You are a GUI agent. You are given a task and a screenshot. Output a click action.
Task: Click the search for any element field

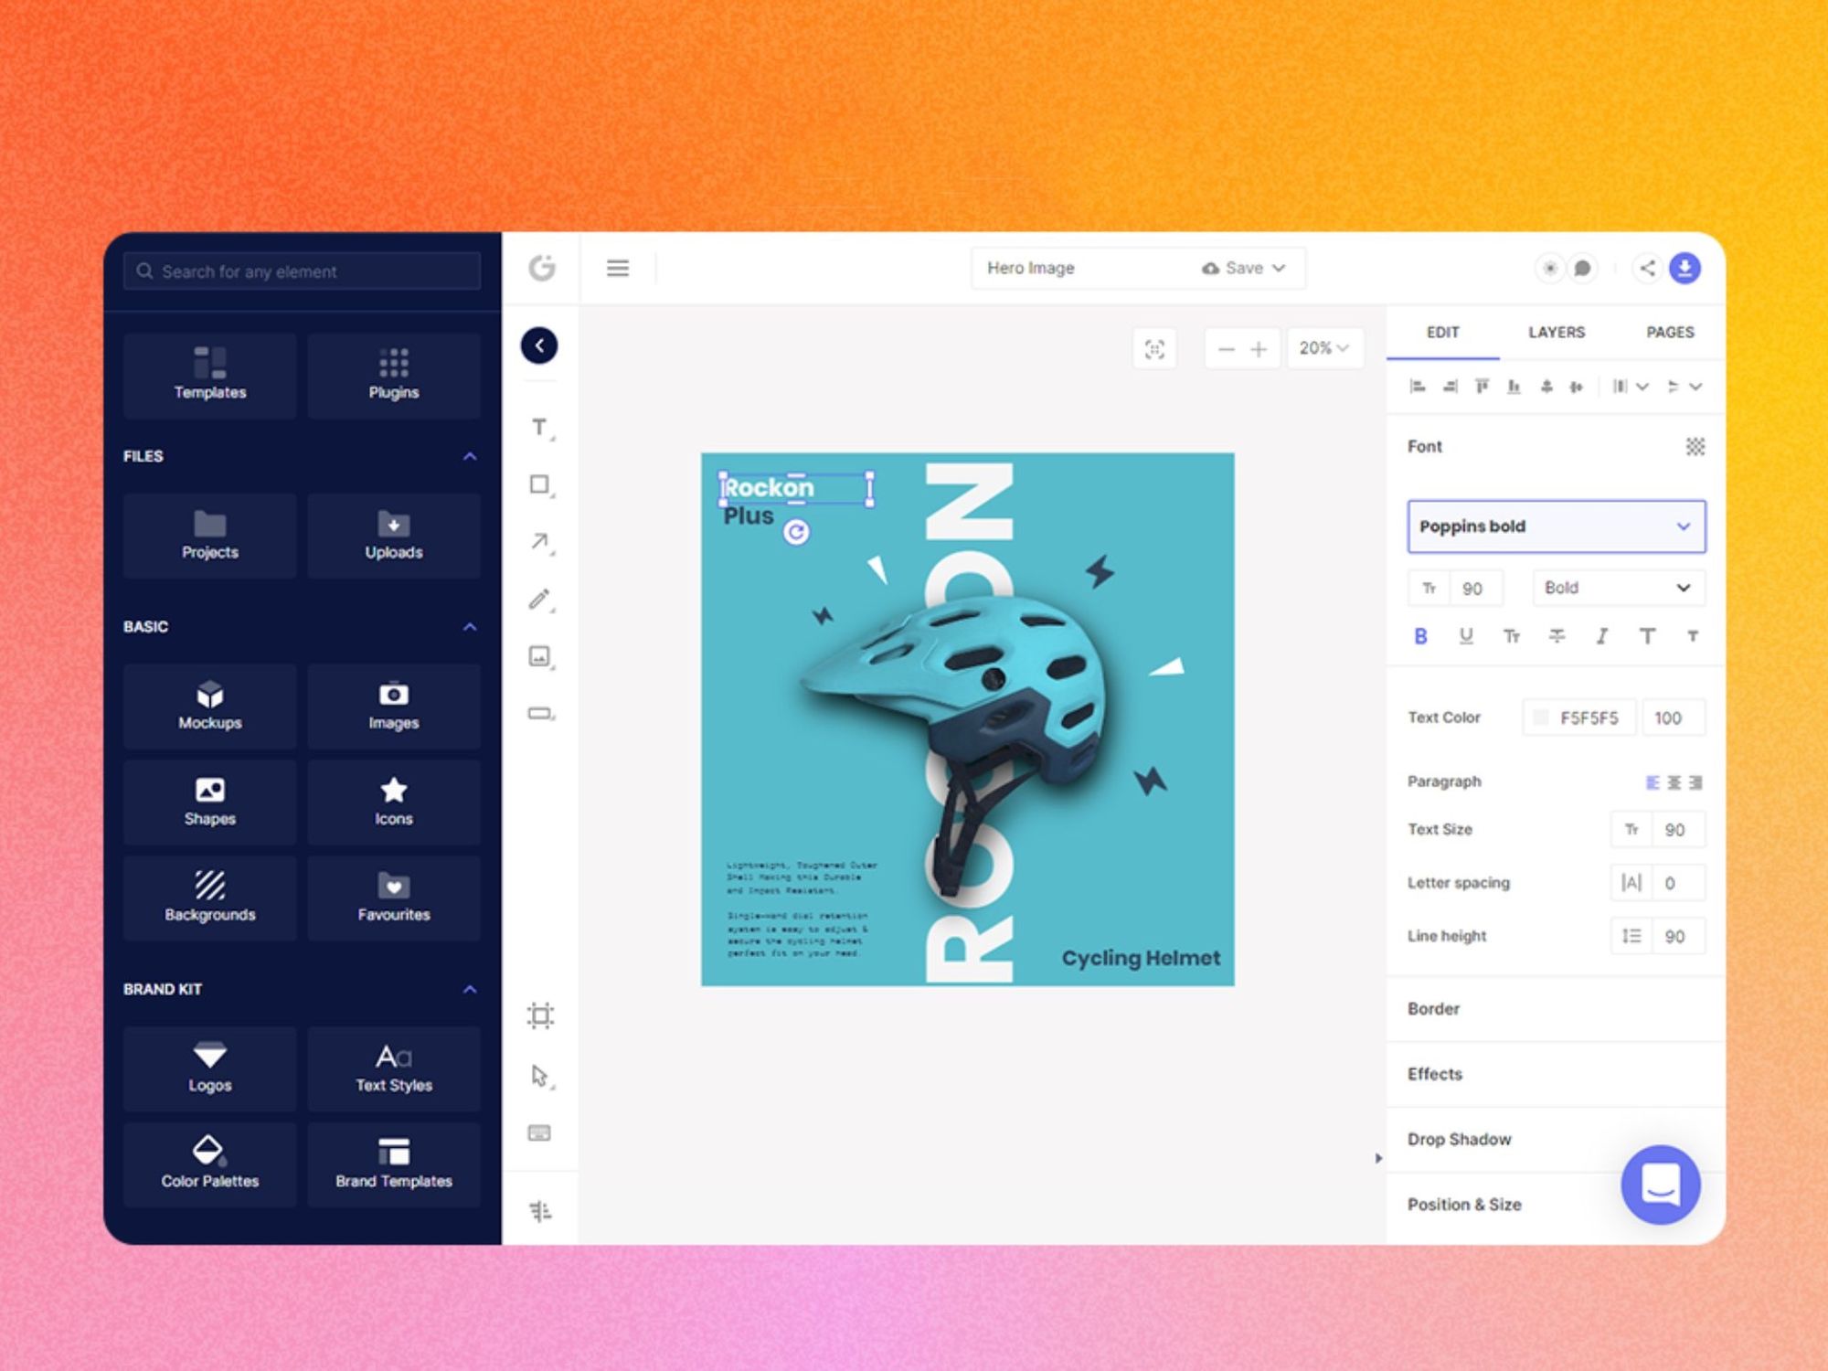tap(301, 271)
